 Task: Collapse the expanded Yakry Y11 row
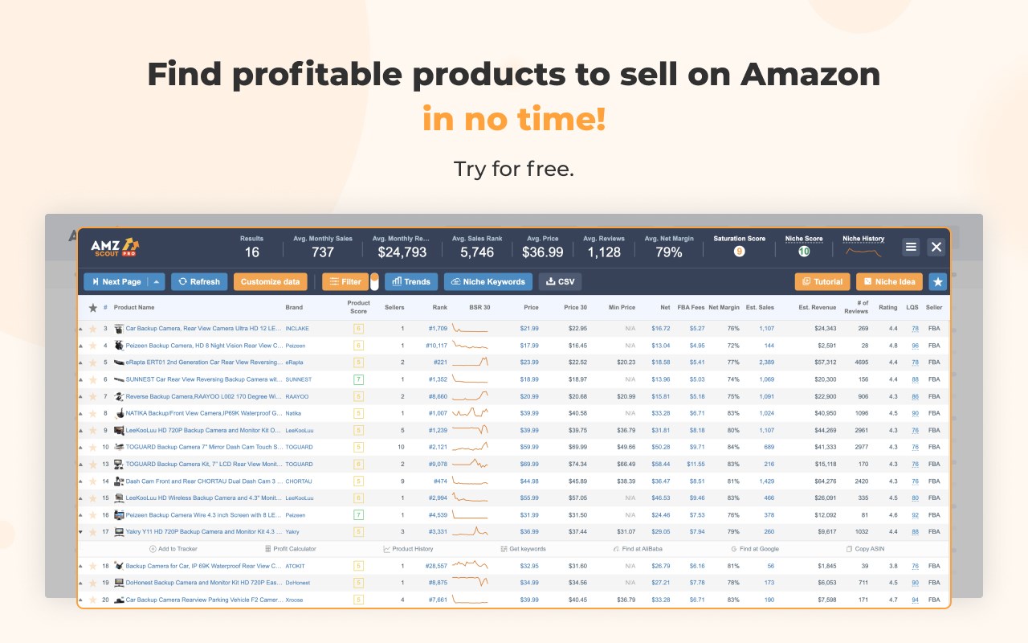click(x=80, y=532)
